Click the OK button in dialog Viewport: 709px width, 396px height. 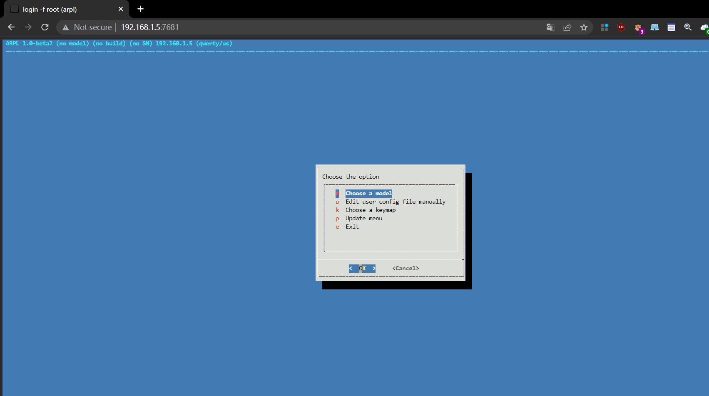pos(362,268)
